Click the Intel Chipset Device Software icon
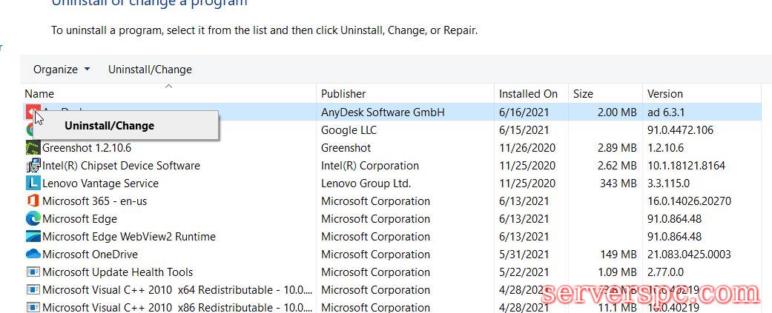Image resolution: width=772 pixels, height=313 pixels. pos(33,166)
